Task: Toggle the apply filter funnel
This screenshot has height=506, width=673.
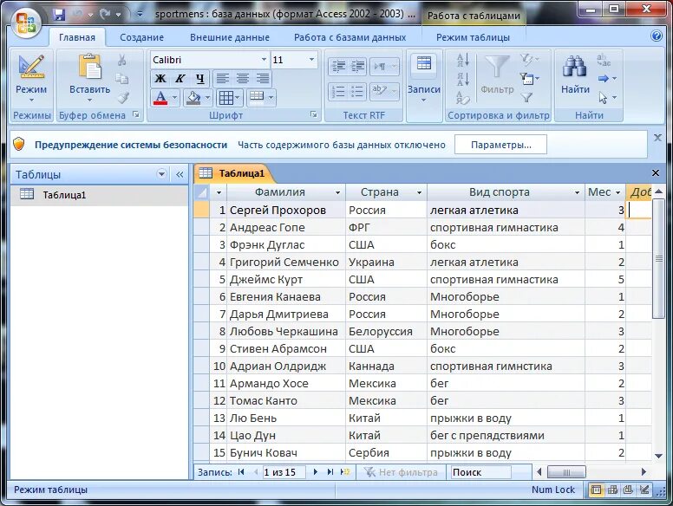Action: pos(527,98)
